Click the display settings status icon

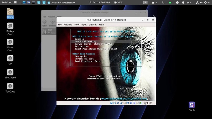(x=127, y=103)
